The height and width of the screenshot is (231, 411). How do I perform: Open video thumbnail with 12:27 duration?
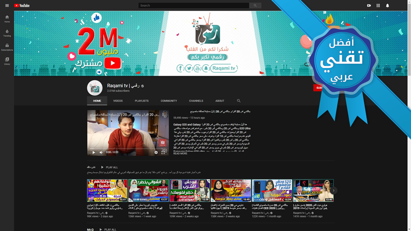click(148, 190)
